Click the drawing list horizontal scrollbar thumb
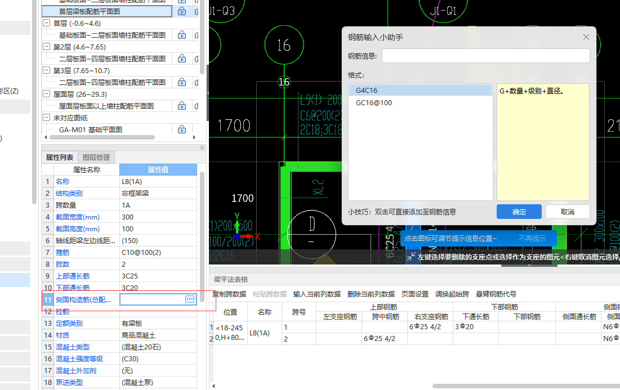The image size is (620, 390). pyautogui.click(x=102, y=137)
